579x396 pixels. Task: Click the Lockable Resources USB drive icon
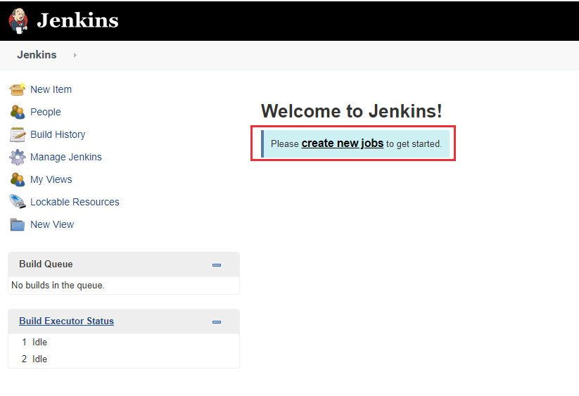coord(18,201)
